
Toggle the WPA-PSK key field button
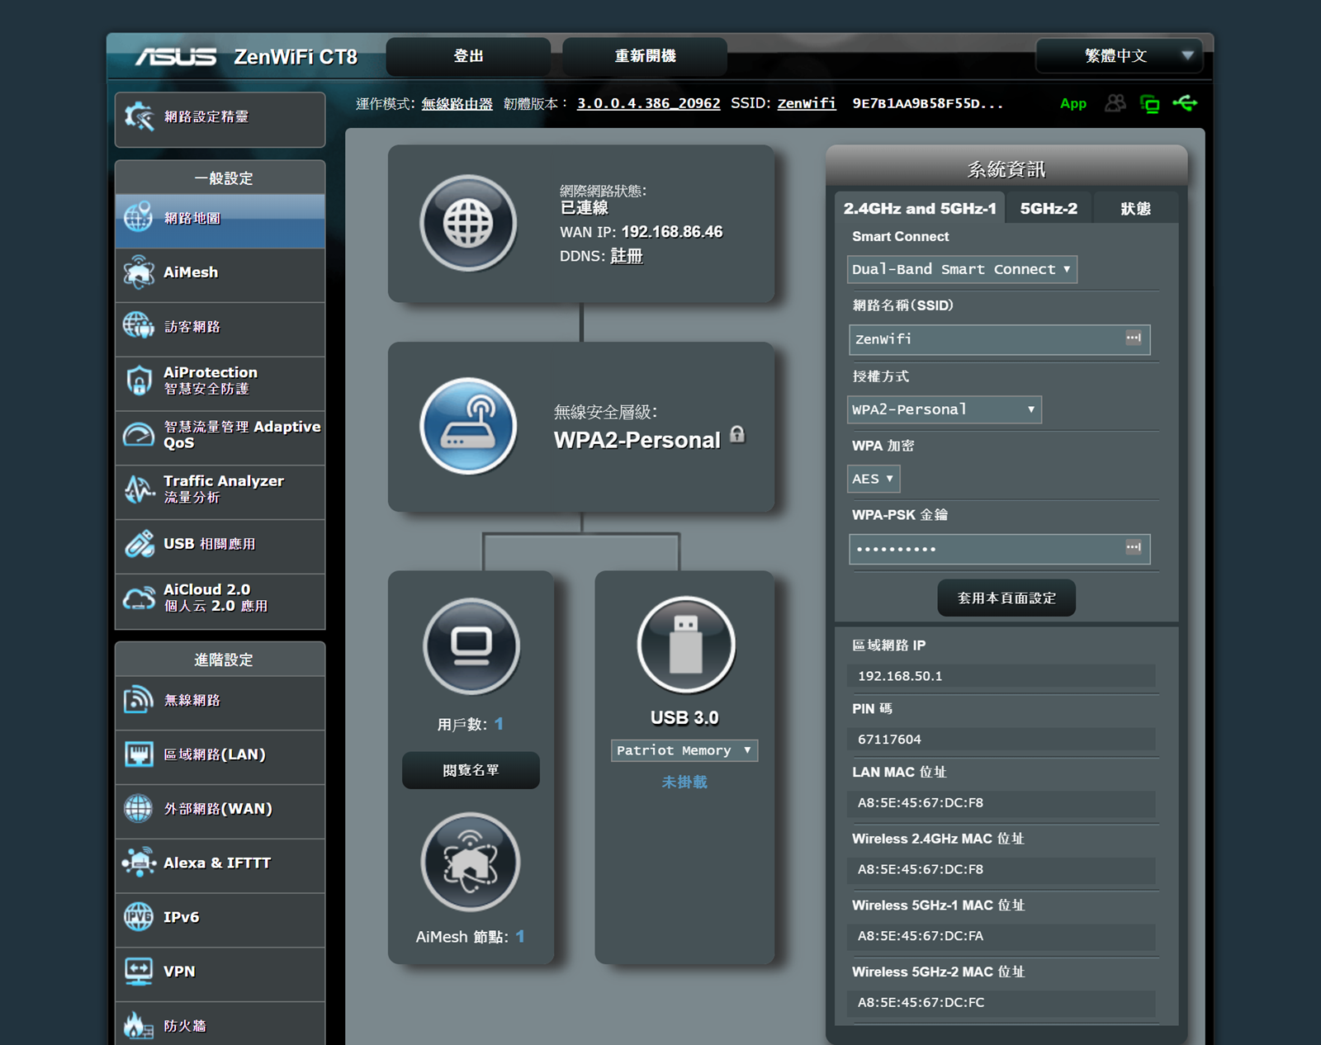1134,547
